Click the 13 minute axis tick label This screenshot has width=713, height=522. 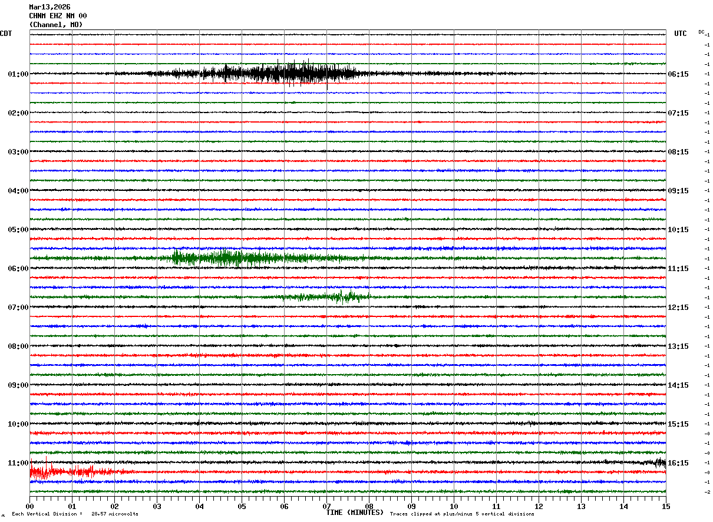point(581,506)
